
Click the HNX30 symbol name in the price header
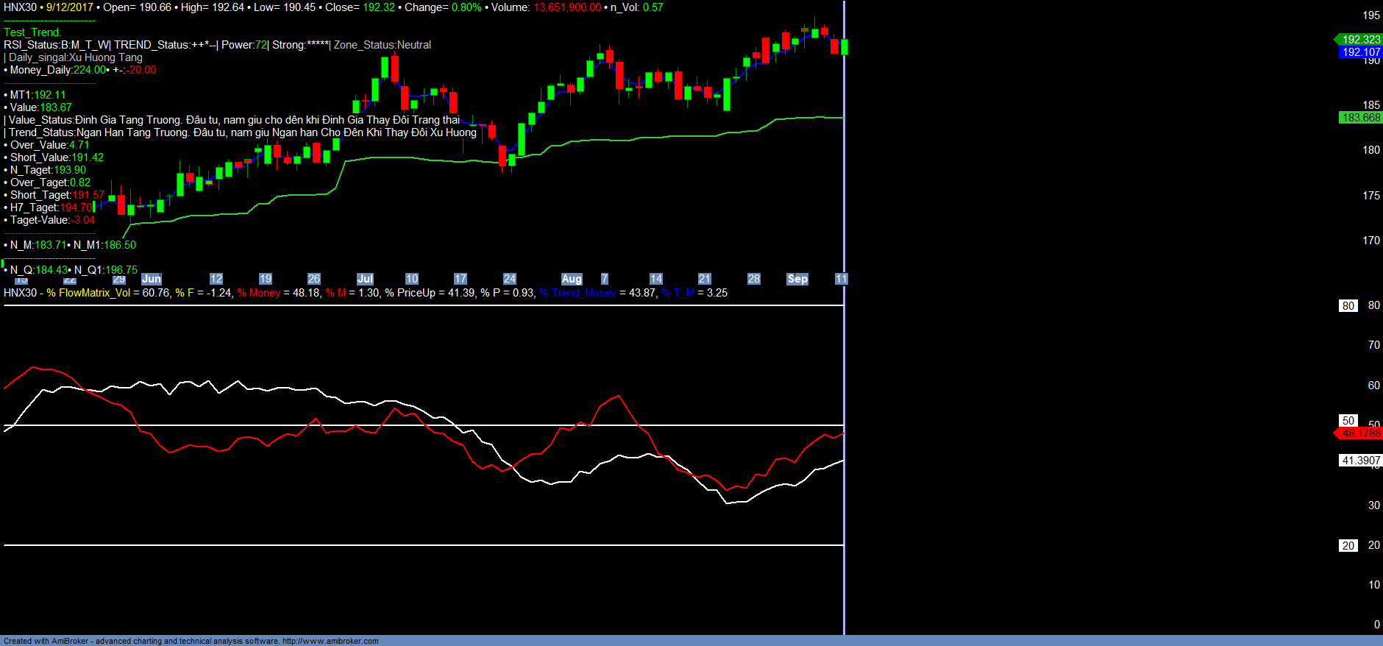[x=20, y=7]
